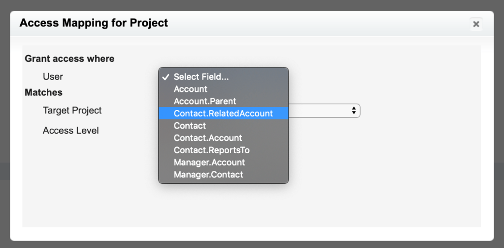Select Manager.Contact at the list bottom

click(208, 174)
